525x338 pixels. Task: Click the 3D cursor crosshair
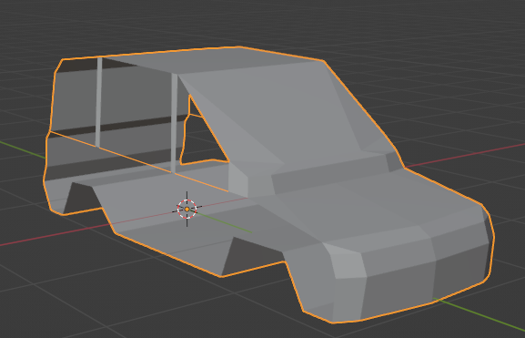187,210
